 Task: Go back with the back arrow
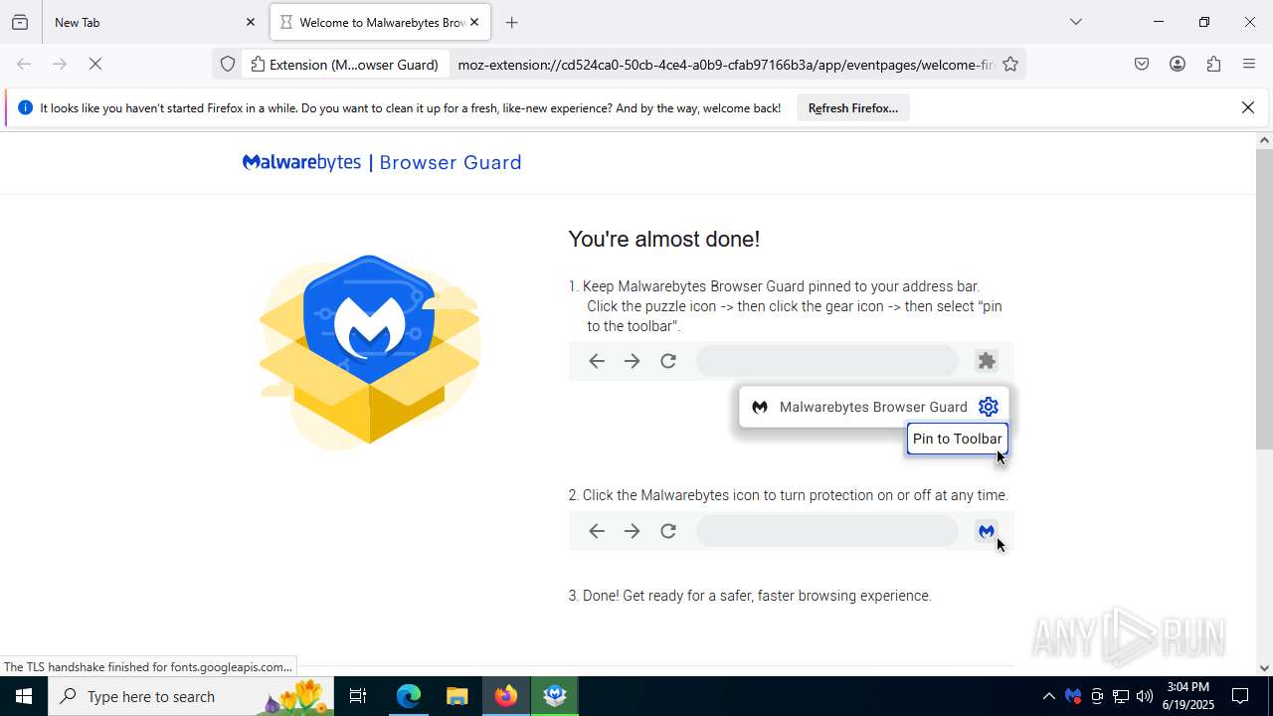tap(24, 64)
